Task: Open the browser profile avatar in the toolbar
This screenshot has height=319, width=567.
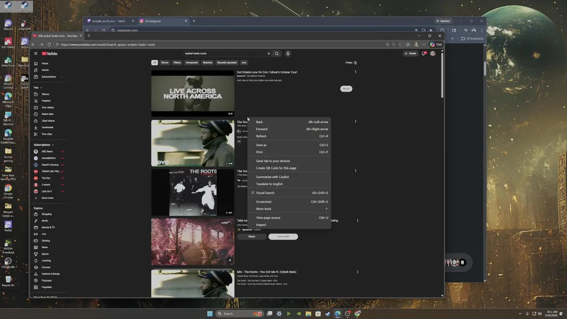Action: pos(416,44)
